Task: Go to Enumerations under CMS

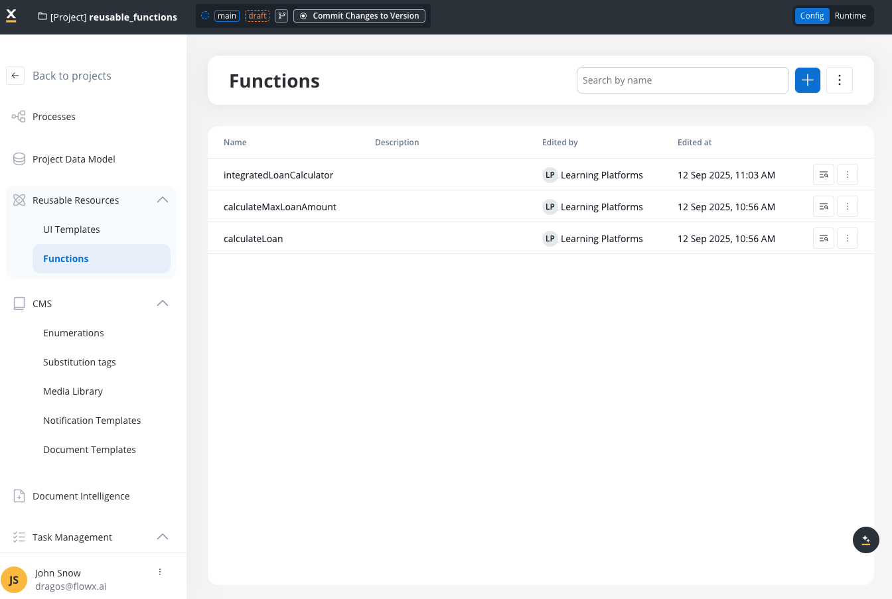Action: pyautogui.click(x=74, y=333)
